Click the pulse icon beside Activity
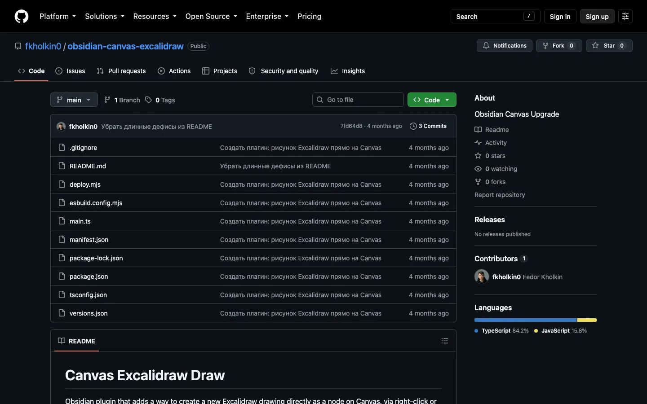The height and width of the screenshot is (404, 647). click(478, 143)
